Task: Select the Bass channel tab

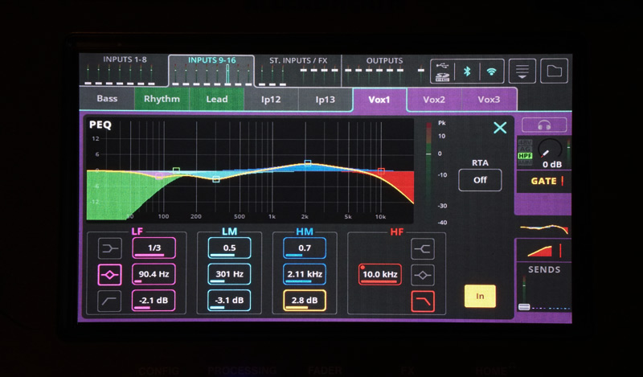Action: click(x=107, y=100)
